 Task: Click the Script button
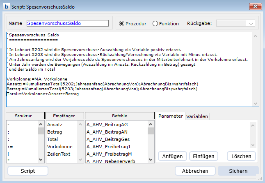click(28, 171)
